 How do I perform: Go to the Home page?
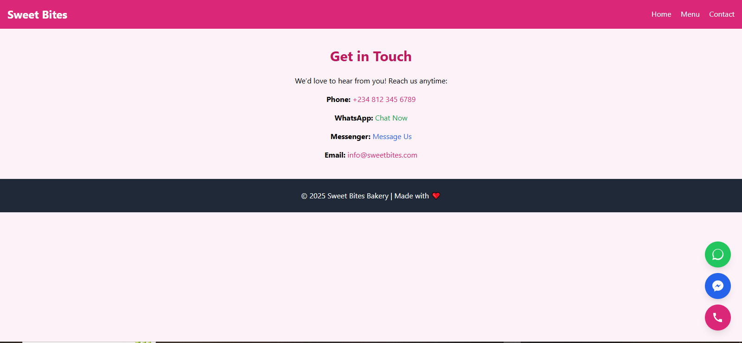pos(661,14)
